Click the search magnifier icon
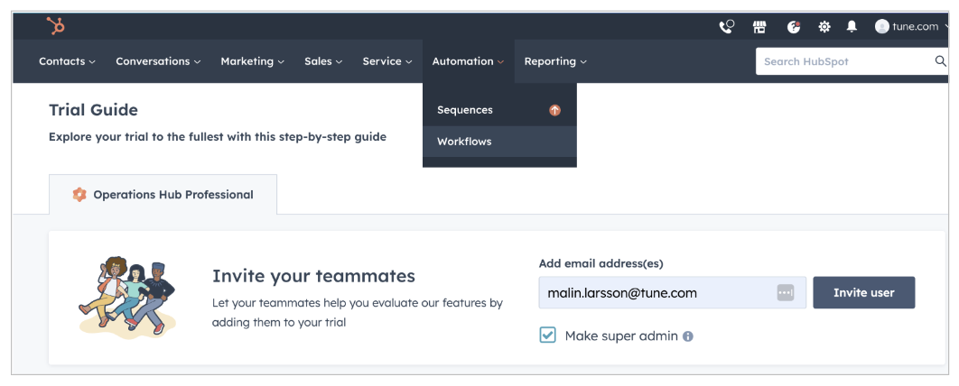Screen dimensions: 959x386 [941, 61]
